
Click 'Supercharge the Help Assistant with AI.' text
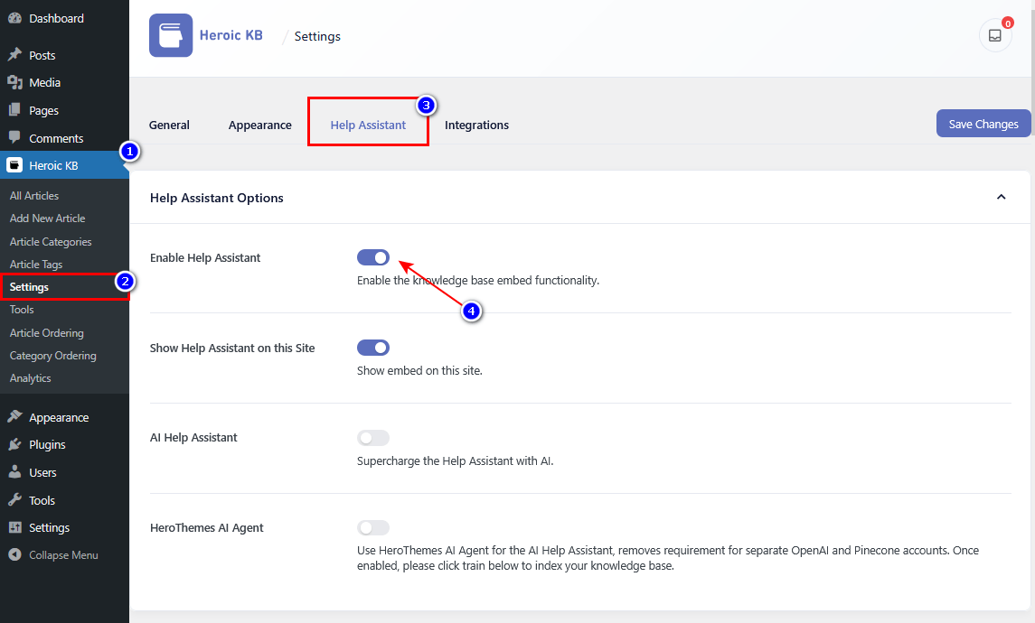coord(455,460)
